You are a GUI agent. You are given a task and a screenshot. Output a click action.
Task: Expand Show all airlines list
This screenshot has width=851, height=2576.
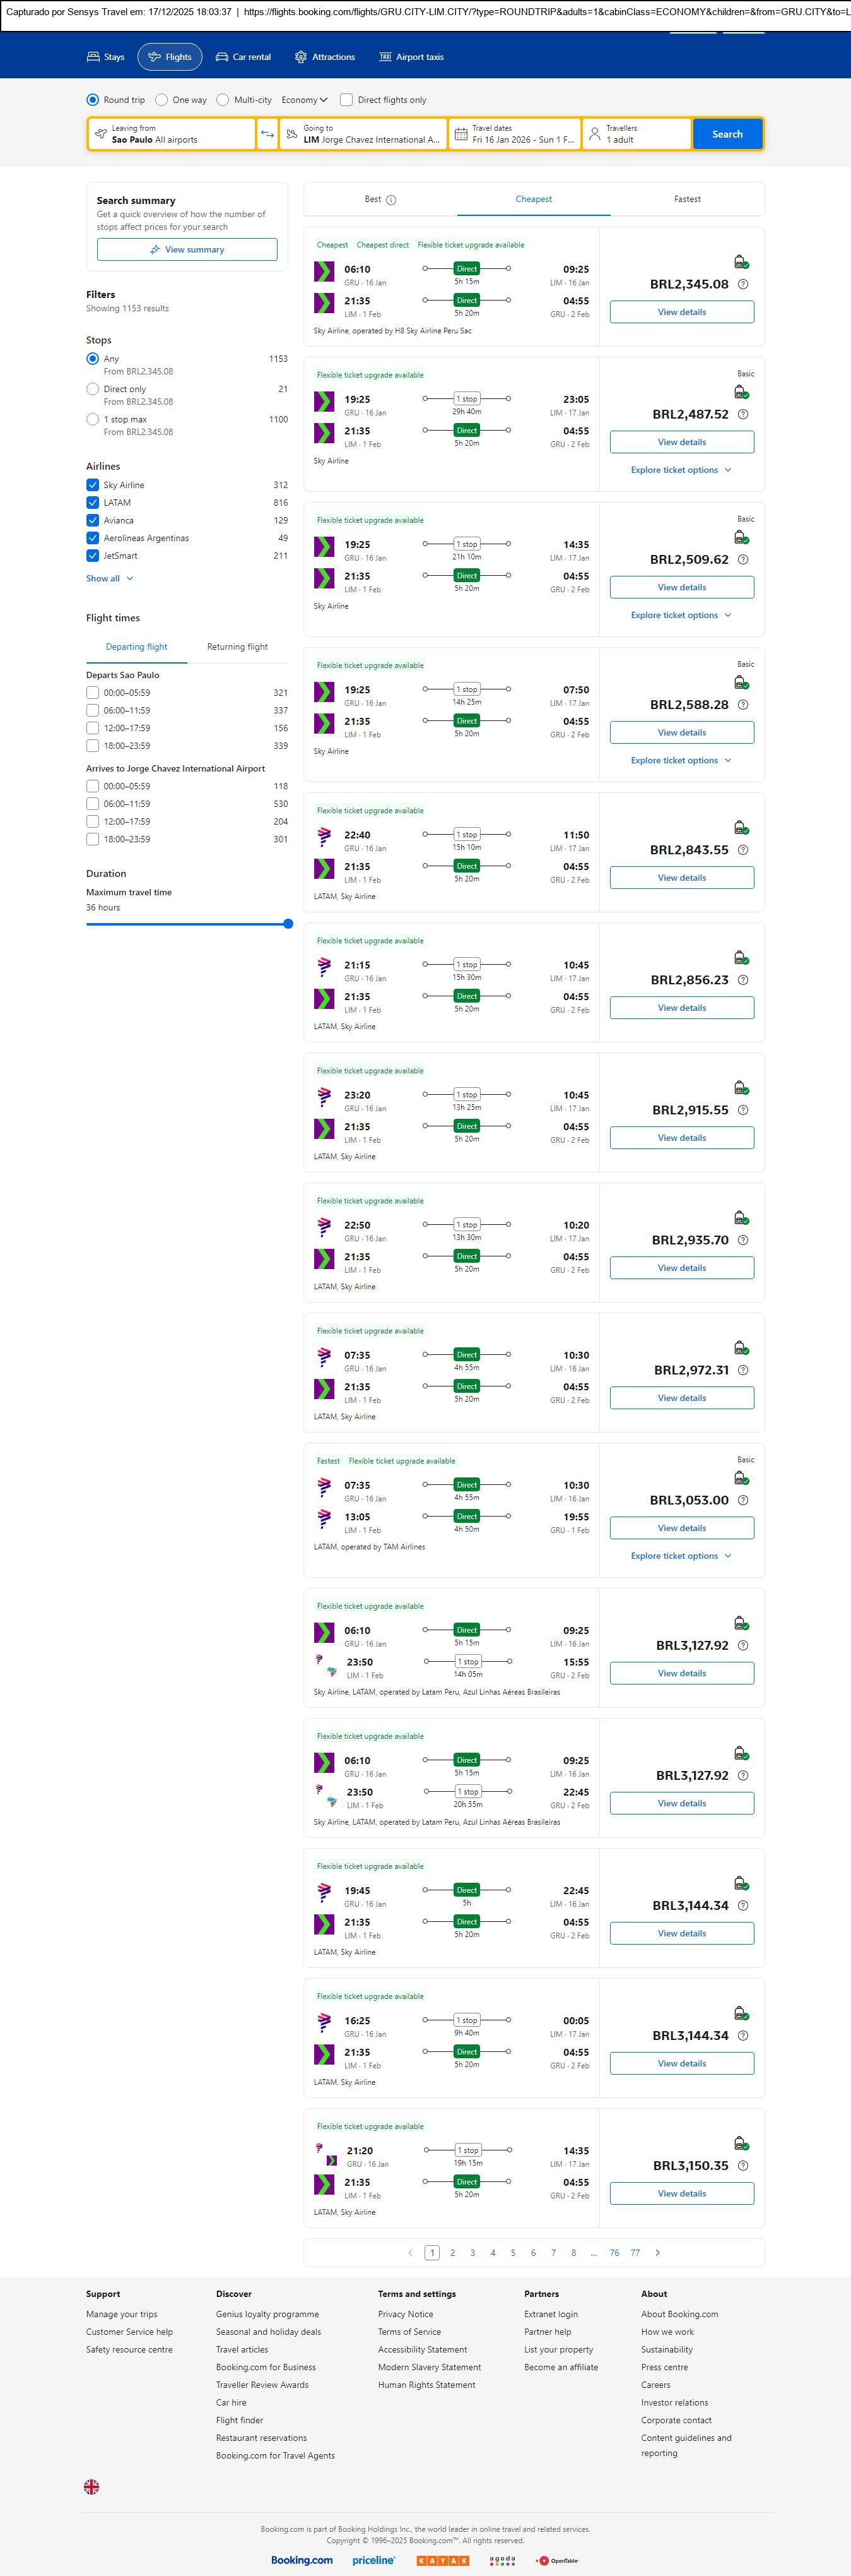pos(109,578)
